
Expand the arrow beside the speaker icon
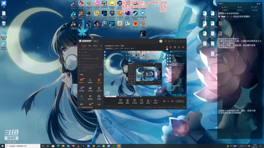coord(158,101)
